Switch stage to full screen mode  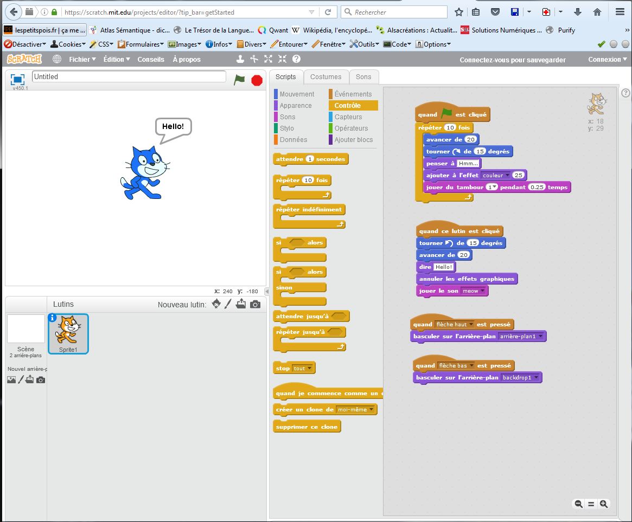[x=18, y=79]
